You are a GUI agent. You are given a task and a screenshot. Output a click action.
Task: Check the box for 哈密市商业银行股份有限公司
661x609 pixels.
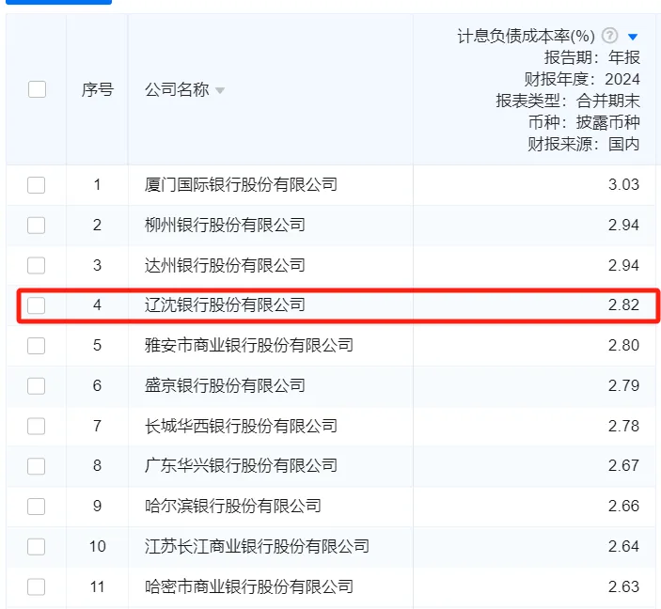37,586
